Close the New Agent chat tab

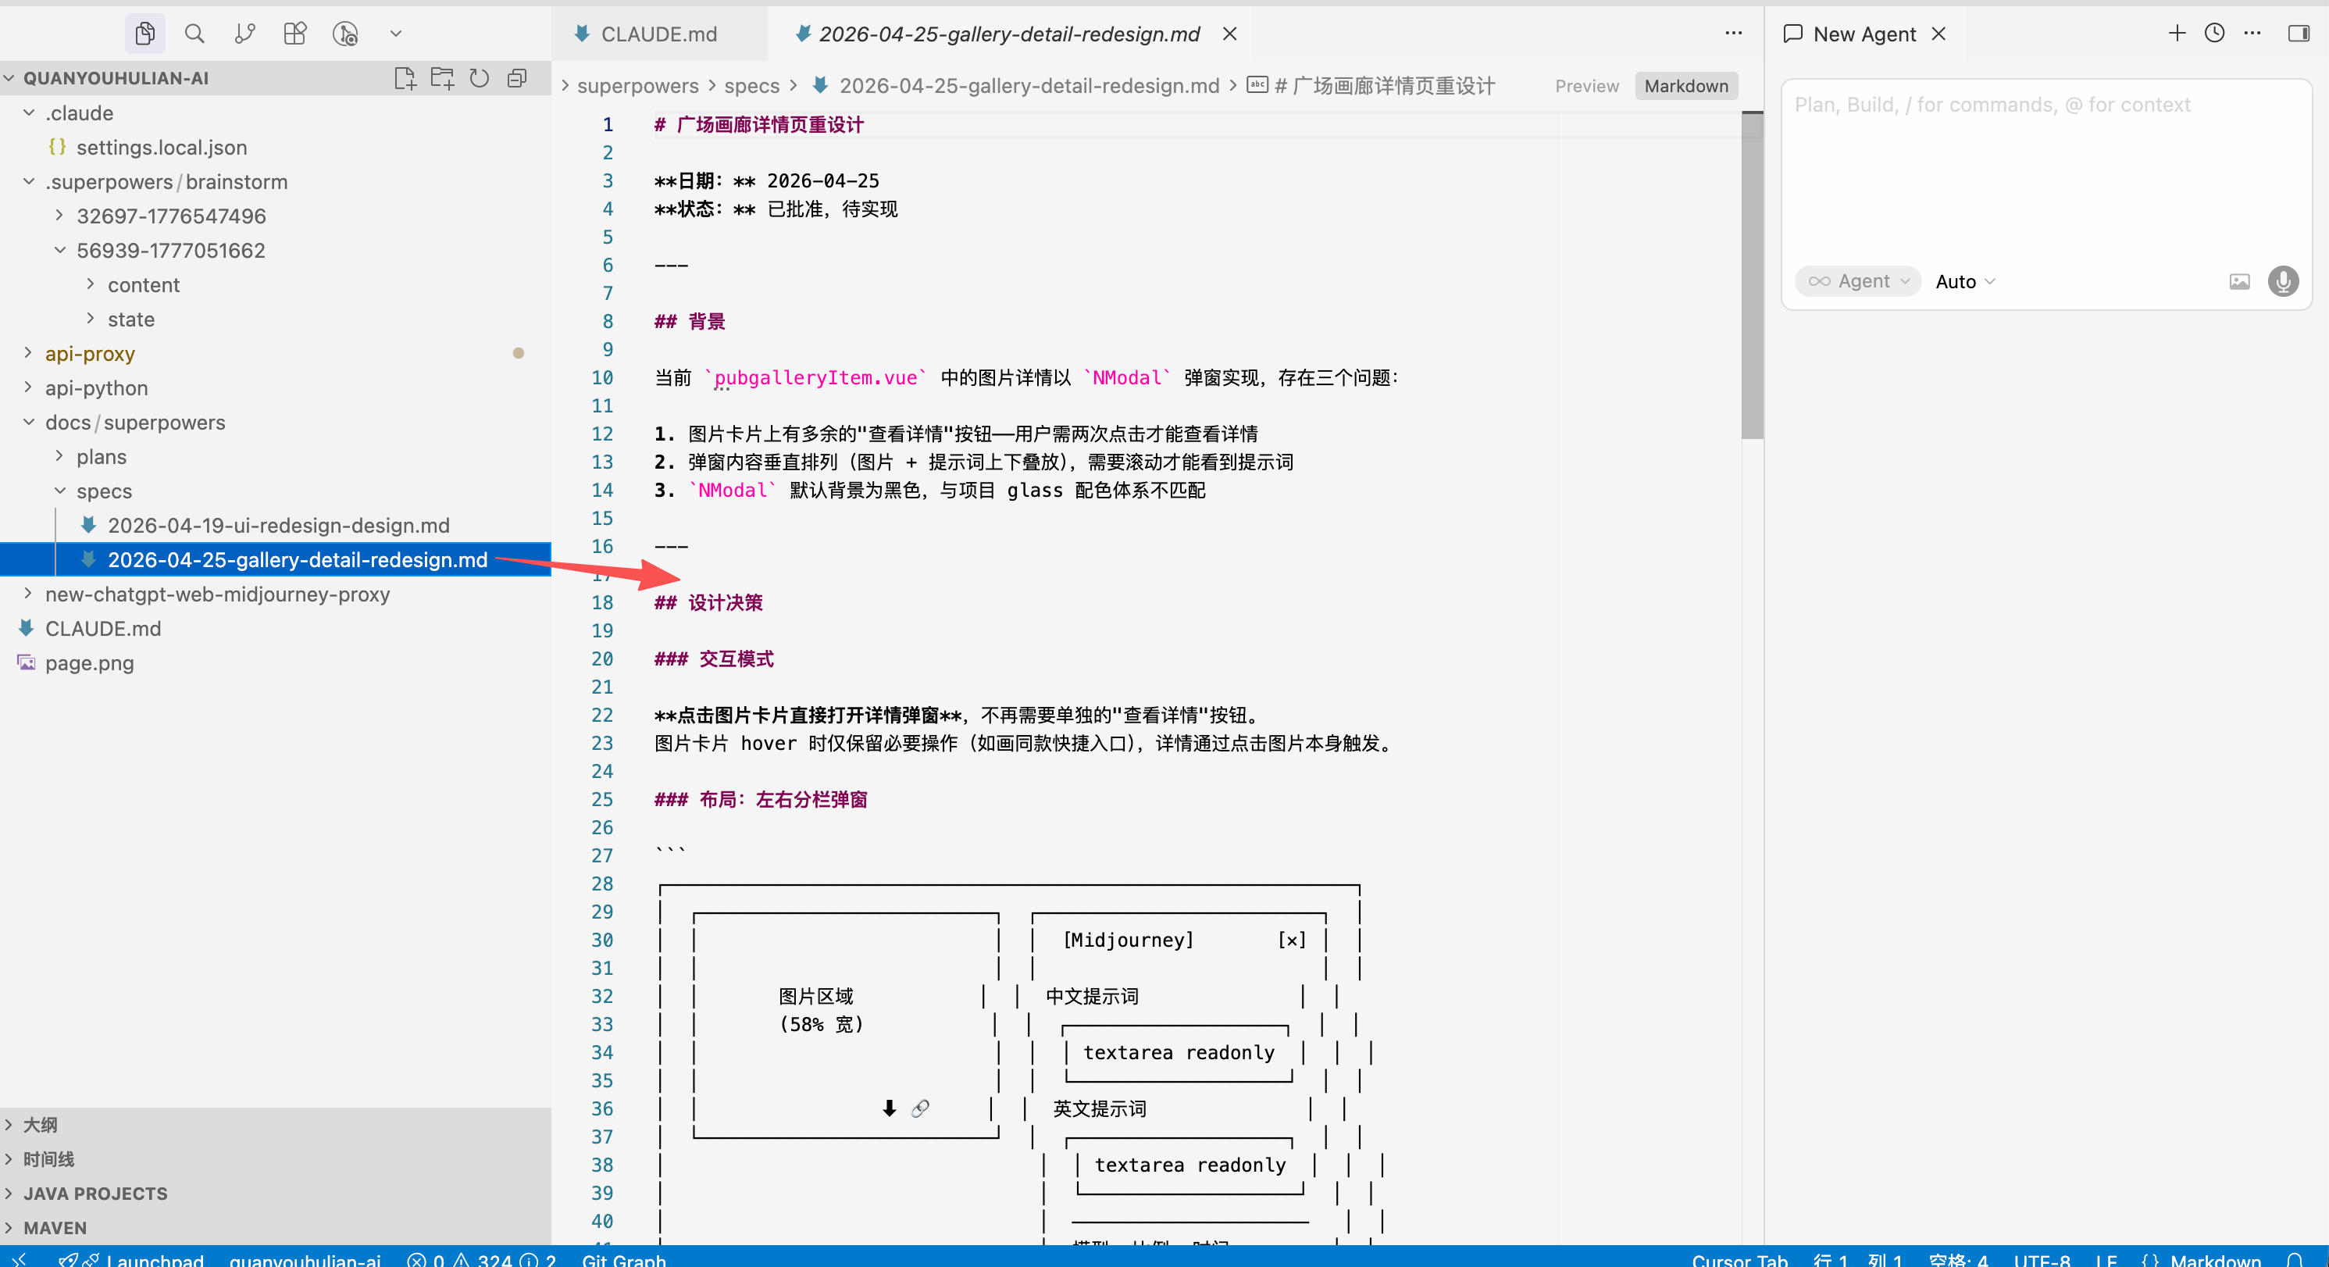pos(1938,34)
